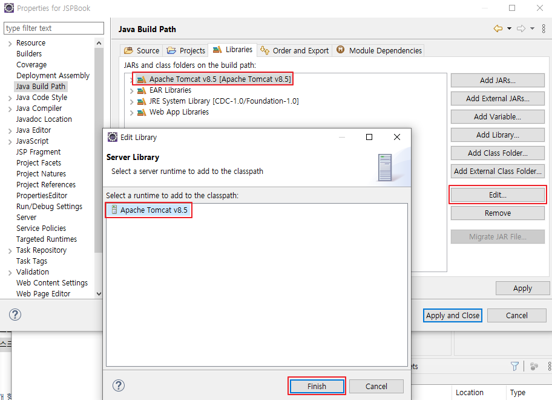Click the Properties window help icon
The image size is (552, 400).
(15, 315)
